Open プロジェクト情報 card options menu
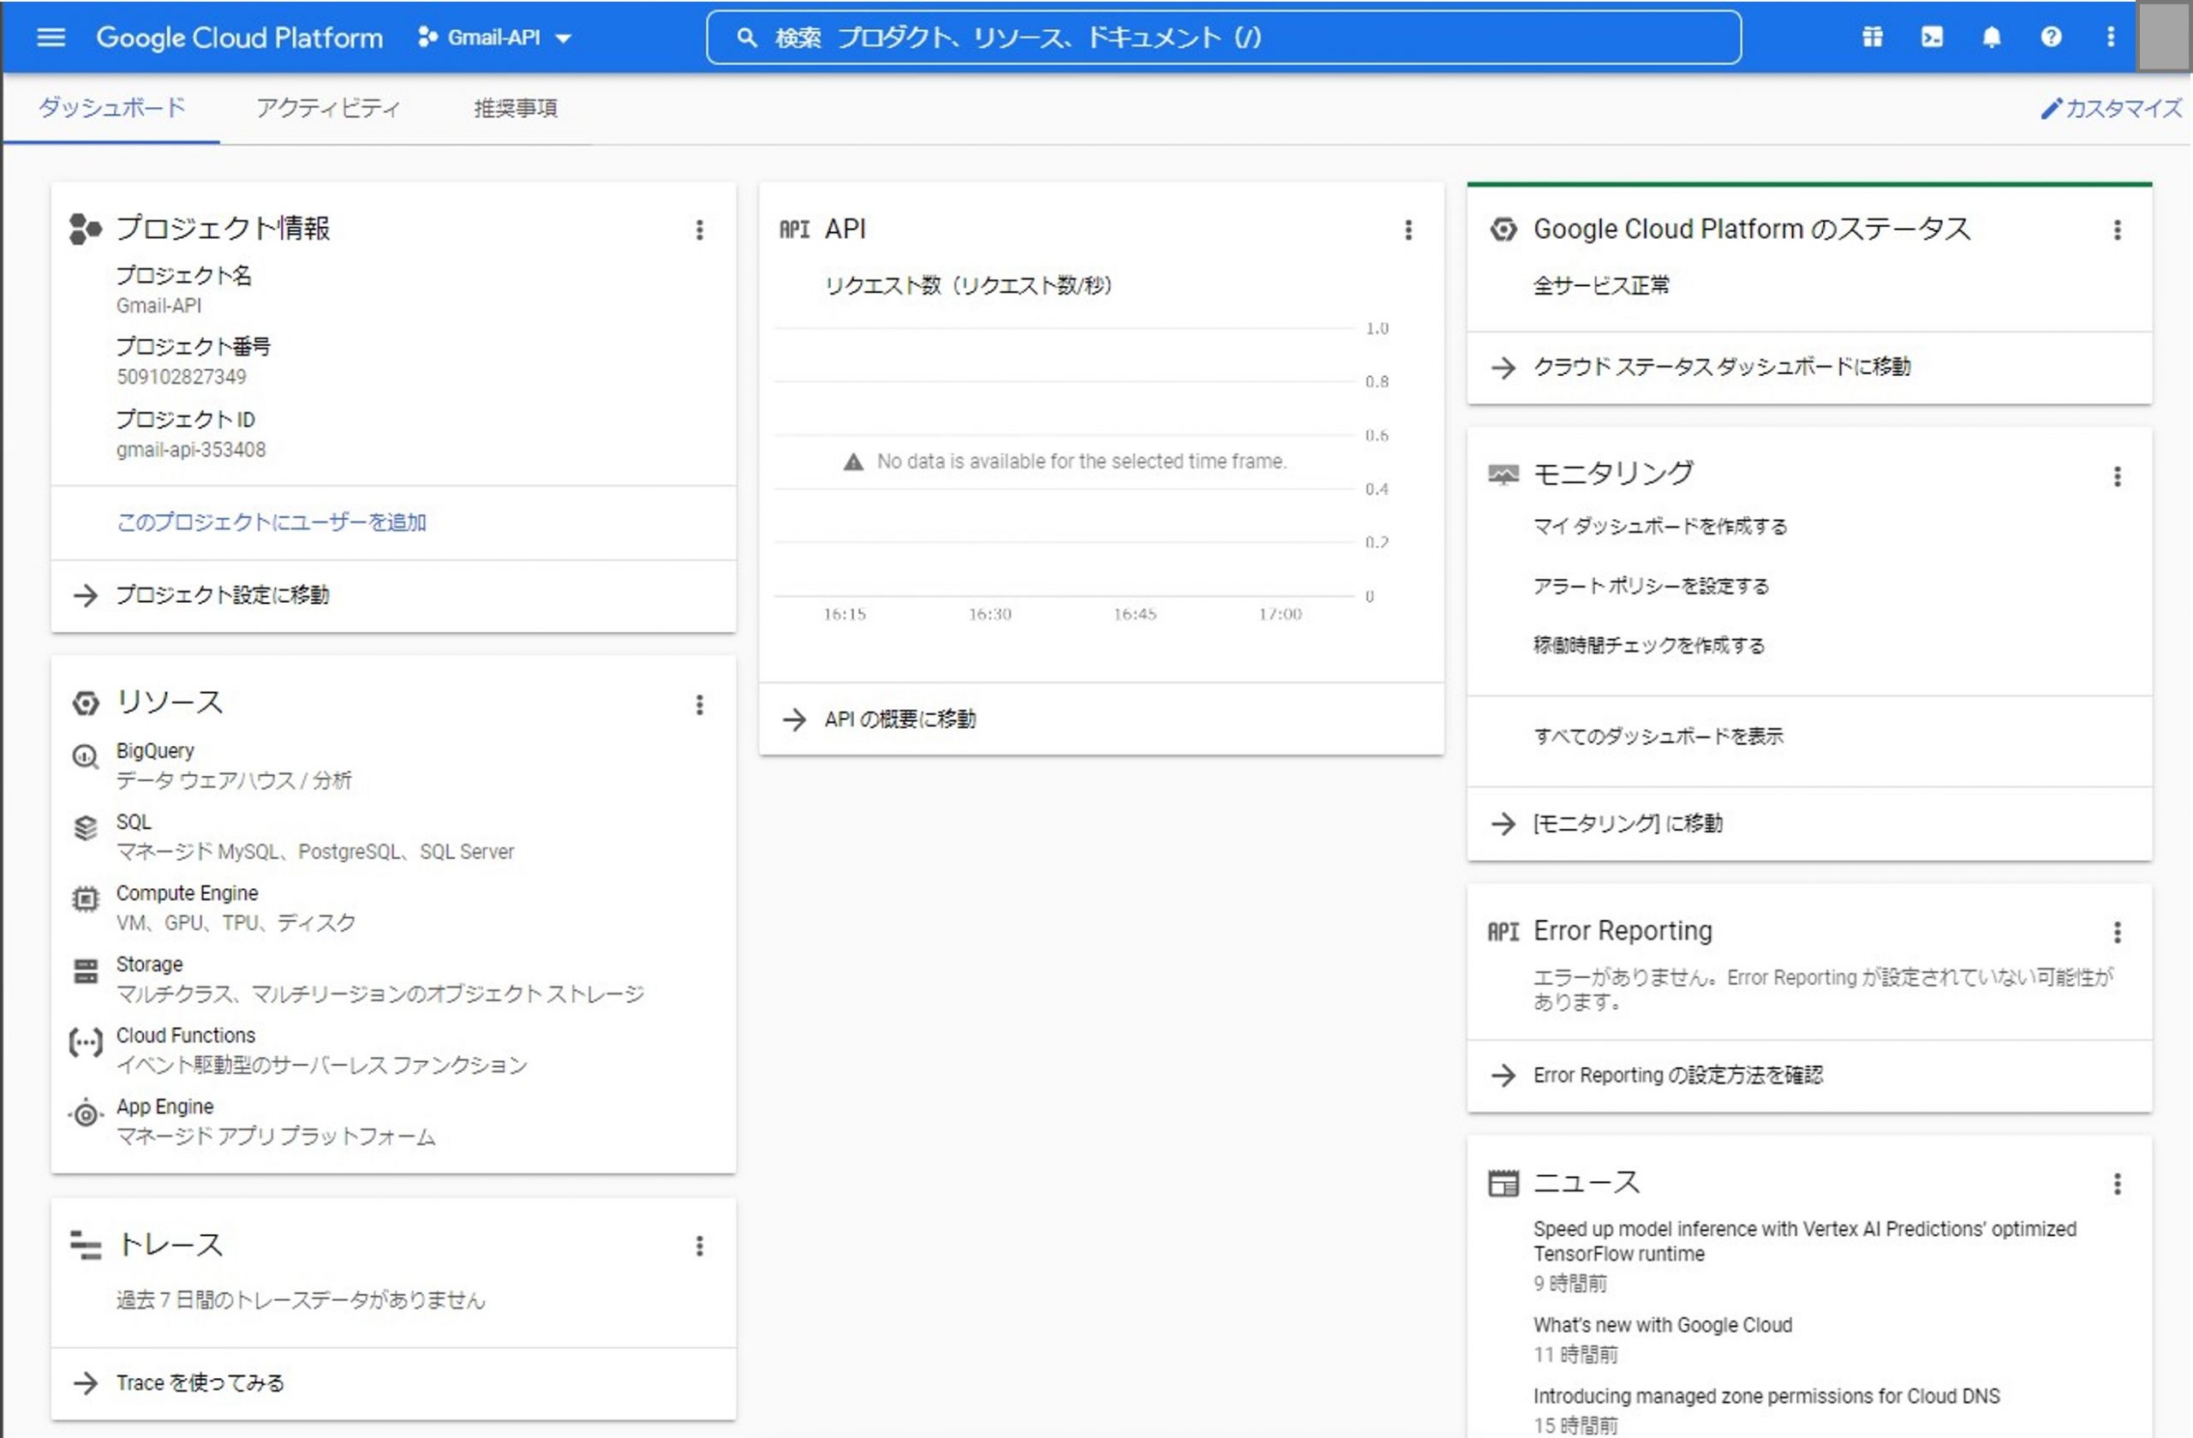The width and height of the screenshot is (2193, 1438). [x=699, y=230]
